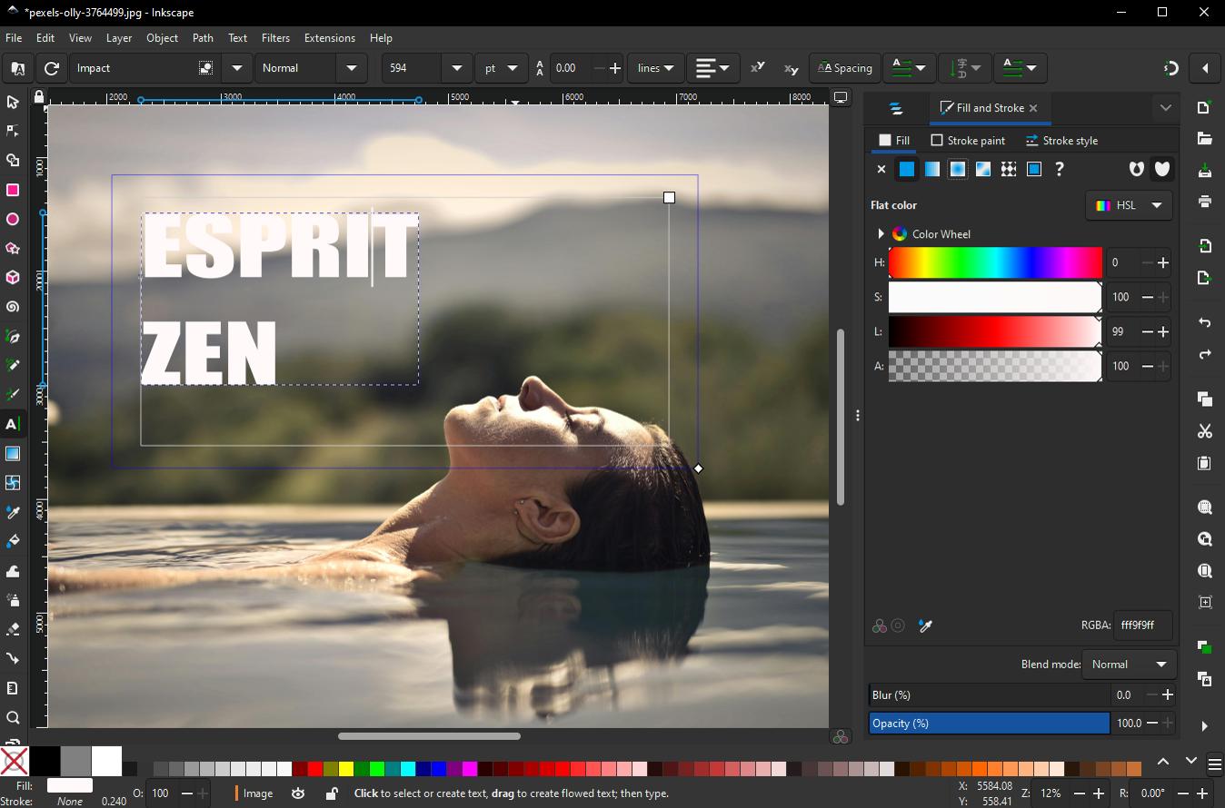
Task: Select the Gradient tool
Action: tap(13, 454)
